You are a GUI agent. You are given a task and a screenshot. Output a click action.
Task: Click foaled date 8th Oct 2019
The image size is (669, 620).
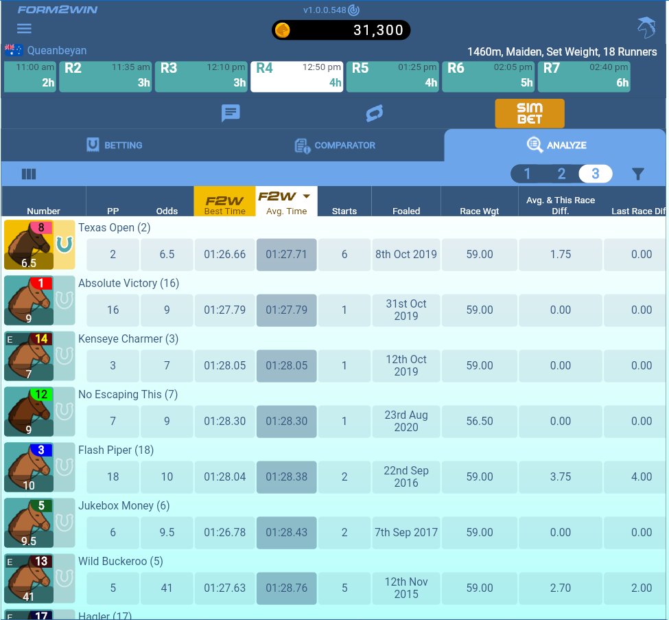coord(406,255)
